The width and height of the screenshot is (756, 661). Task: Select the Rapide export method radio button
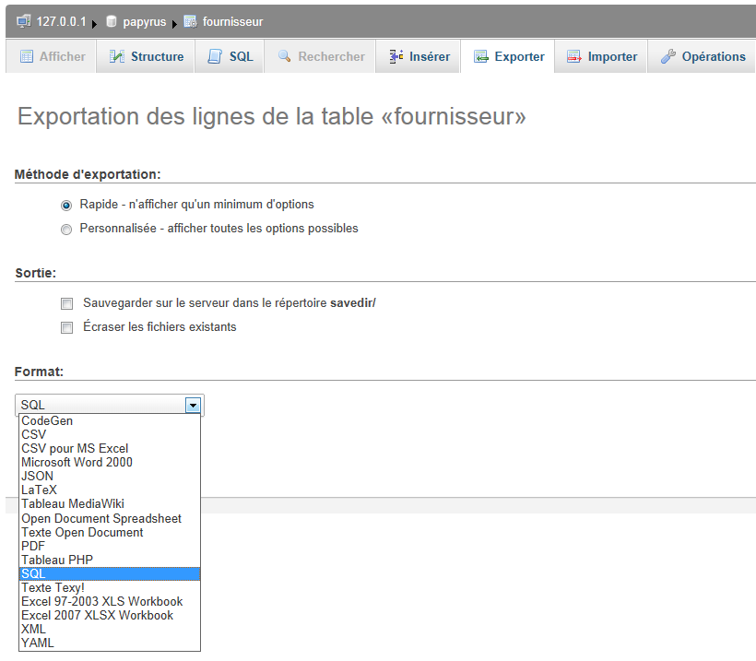(x=66, y=205)
